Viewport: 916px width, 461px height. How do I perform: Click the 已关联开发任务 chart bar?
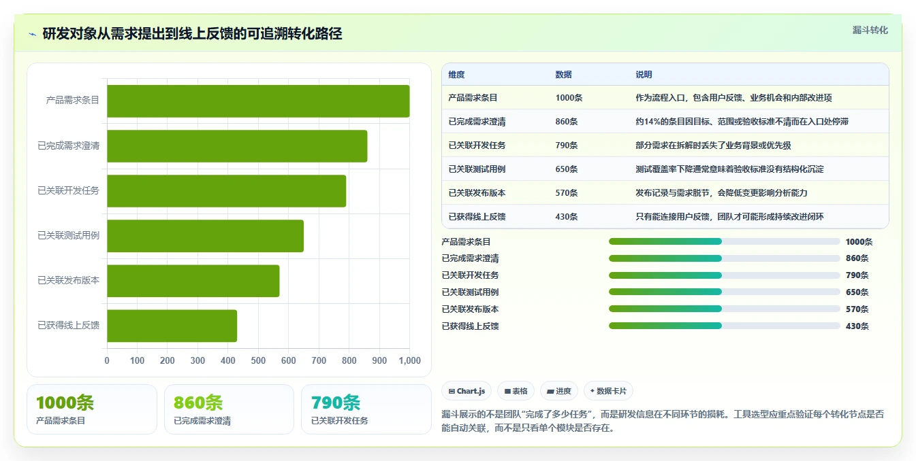tap(226, 190)
